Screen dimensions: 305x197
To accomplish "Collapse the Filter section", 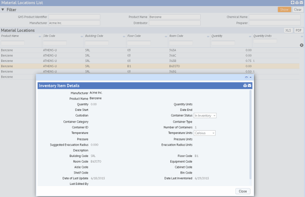I will 3,9.
